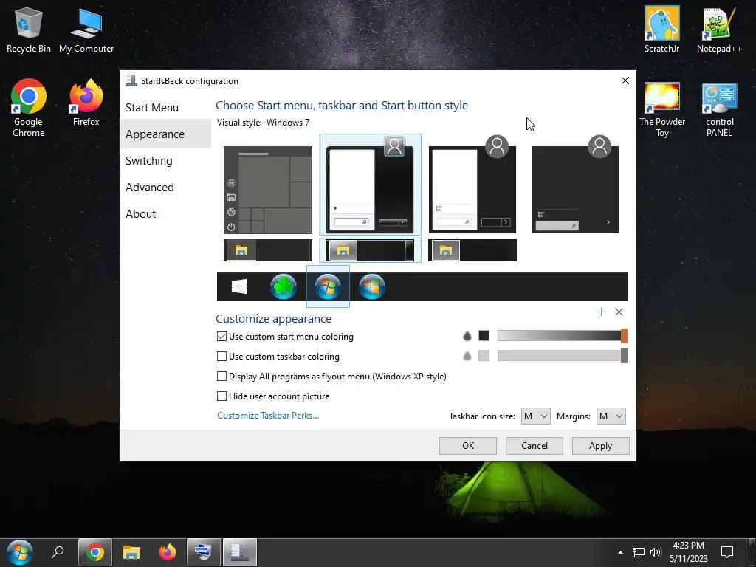Open the Switching section
This screenshot has height=567, width=756.
165,160
